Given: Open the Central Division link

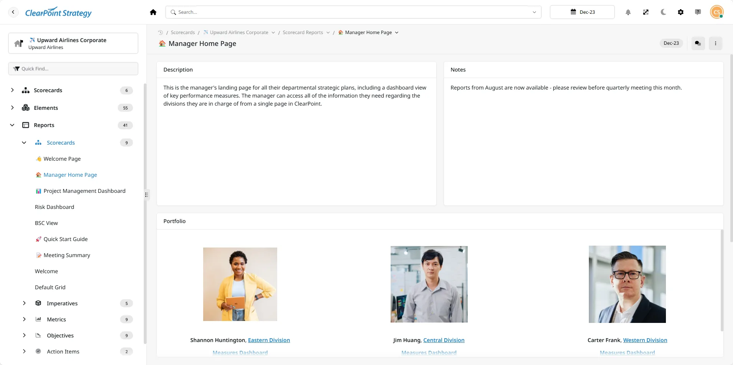Looking at the screenshot, I should click(x=444, y=340).
